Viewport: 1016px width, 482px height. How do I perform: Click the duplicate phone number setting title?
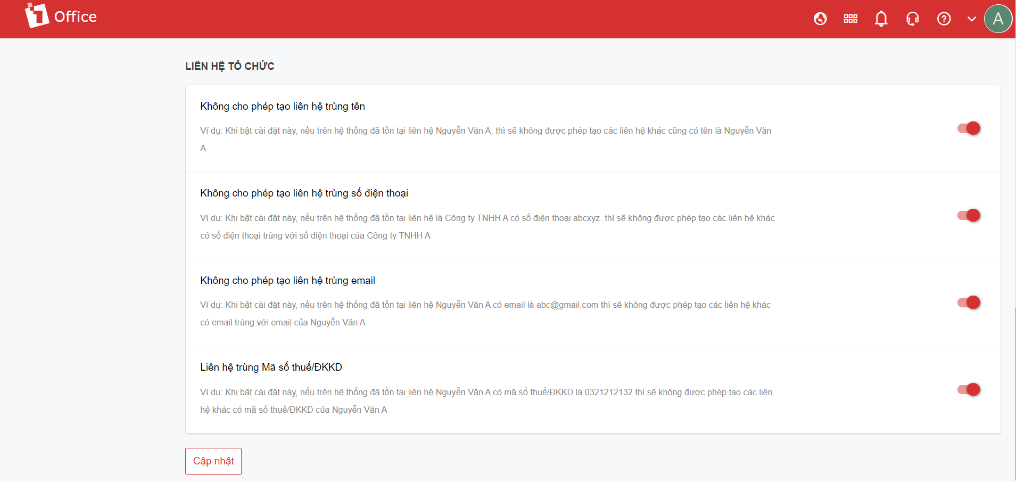(304, 193)
